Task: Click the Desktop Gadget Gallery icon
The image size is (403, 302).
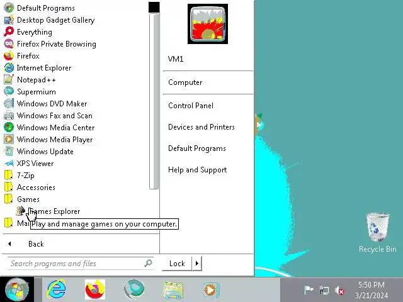Action: [9, 20]
